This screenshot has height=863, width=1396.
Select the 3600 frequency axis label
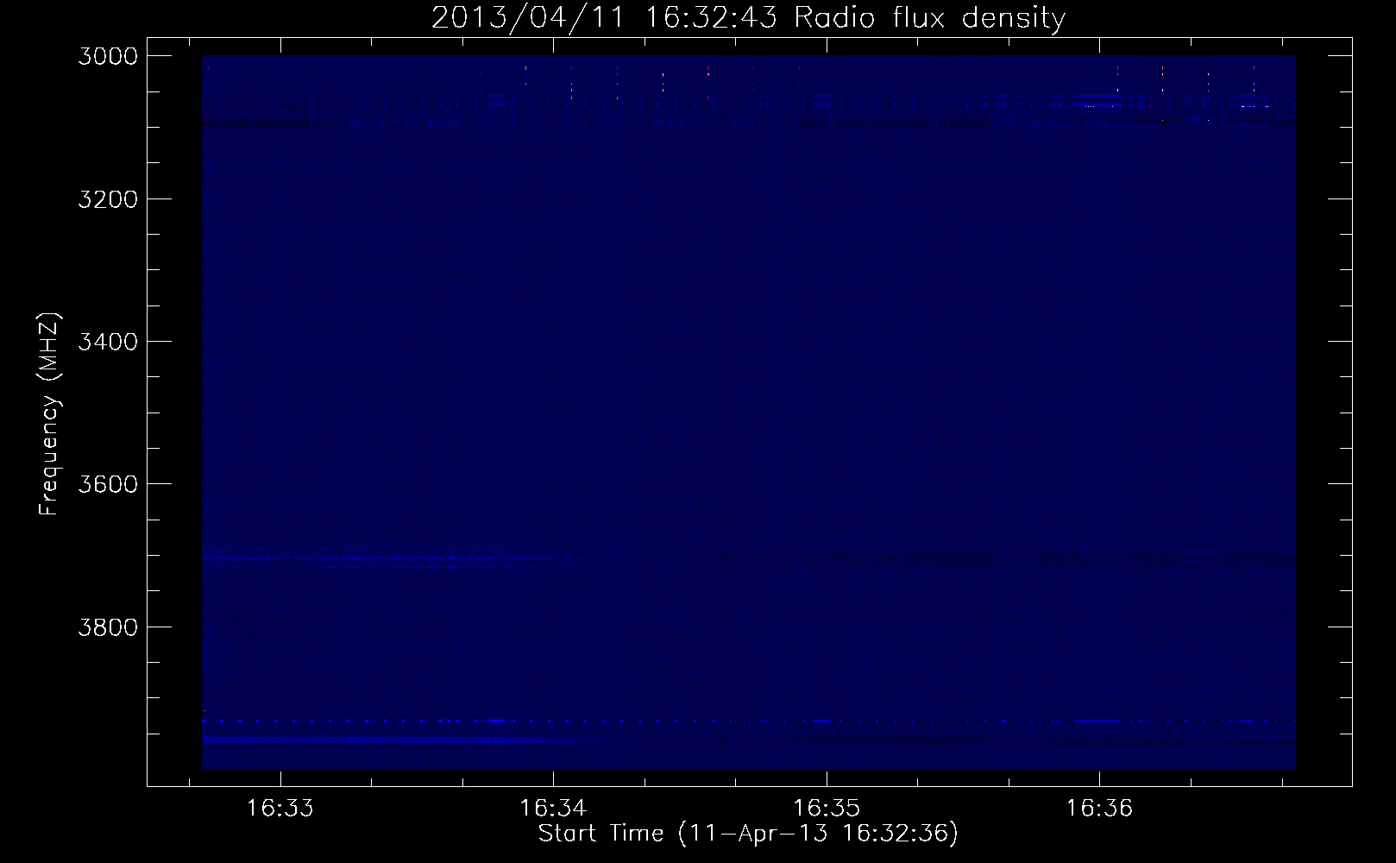pos(108,484)
